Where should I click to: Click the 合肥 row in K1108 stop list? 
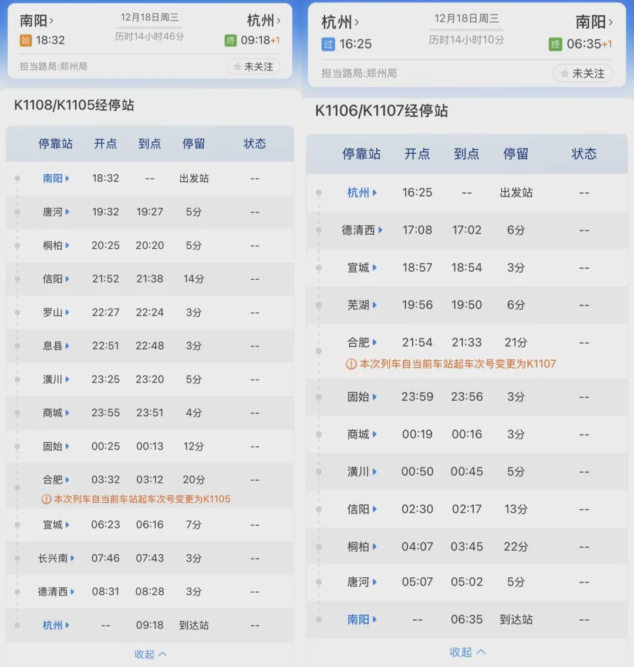pyautogui.click(x=150, y=486)
